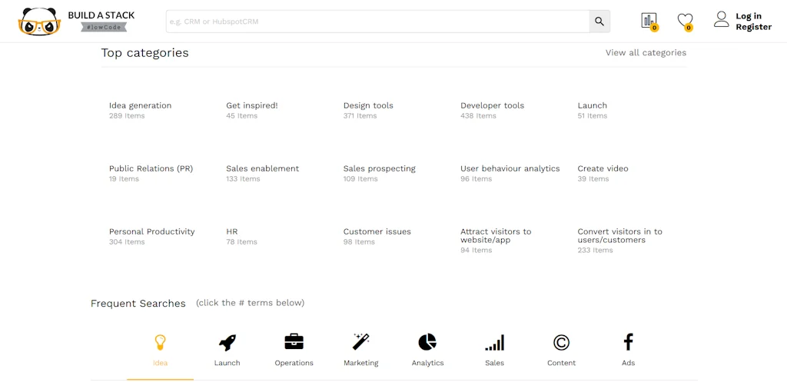
Task: Open the Design tools category
Action: [x=368, y=105]
